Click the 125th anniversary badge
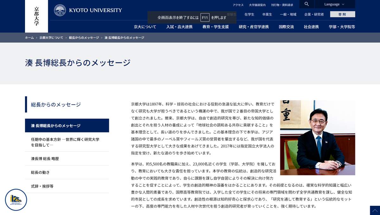 point(16,200)
